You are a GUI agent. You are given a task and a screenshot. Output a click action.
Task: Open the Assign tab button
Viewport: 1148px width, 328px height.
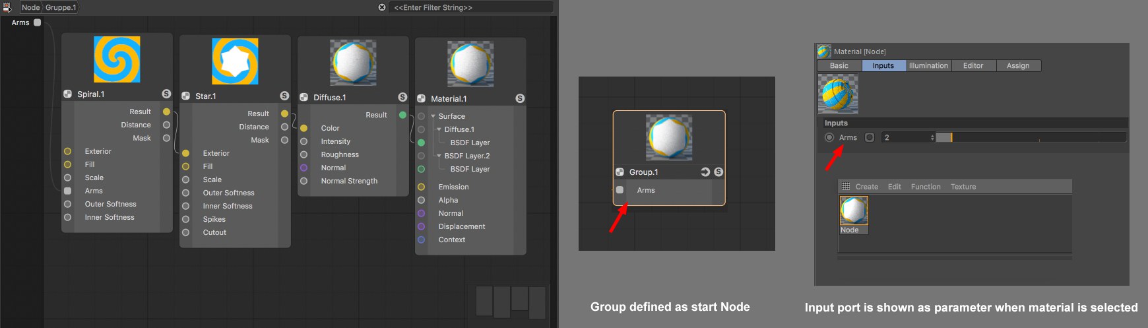point(1017,65)
